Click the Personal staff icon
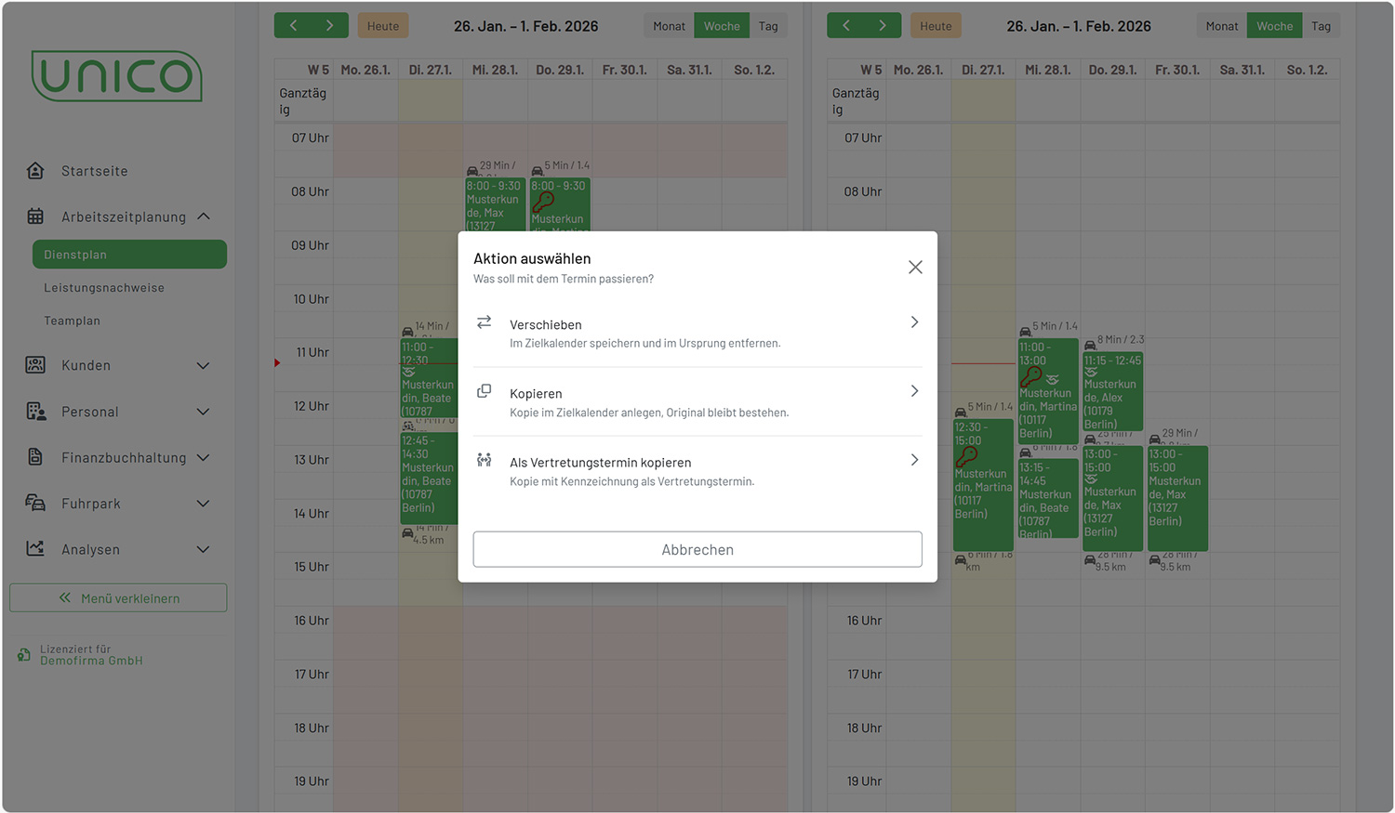Image resolution: width=1395 pixels, height=813 pixels. coord(35,412)
